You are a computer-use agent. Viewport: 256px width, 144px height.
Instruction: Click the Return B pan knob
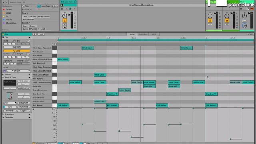pyautogui.click(x=227, y=16)
